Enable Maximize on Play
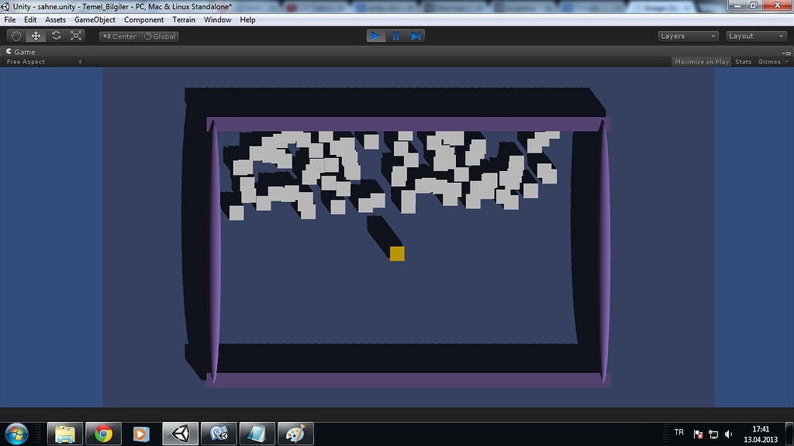794x446 pixels. point(701,62)
